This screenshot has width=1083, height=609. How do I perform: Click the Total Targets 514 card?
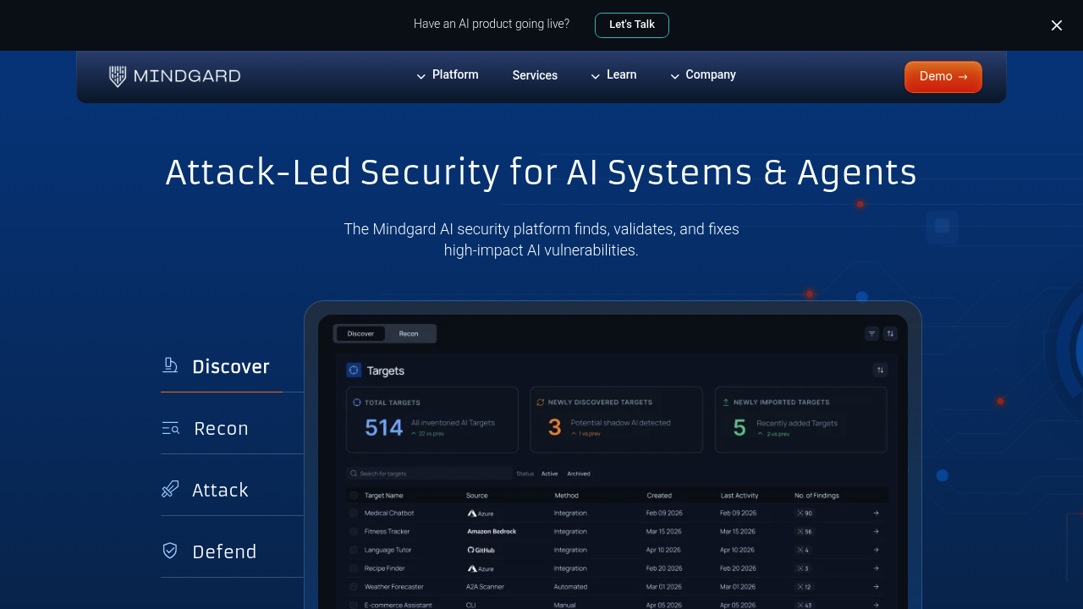432,420
